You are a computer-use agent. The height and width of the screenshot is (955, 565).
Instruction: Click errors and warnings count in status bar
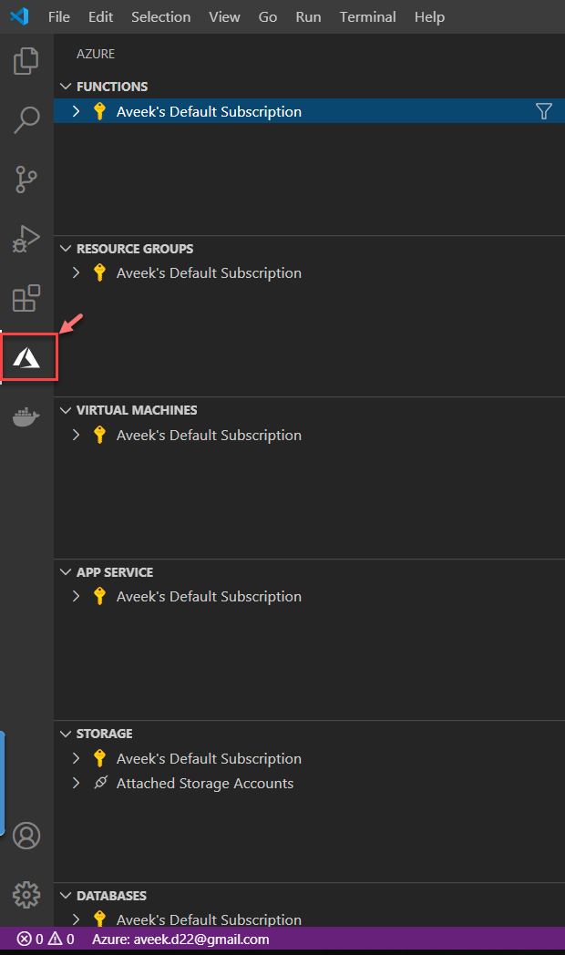[46, 939]
